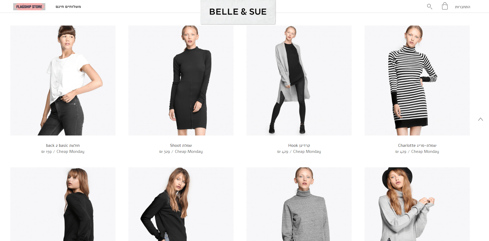Click Cheap Monday brand under Hook cardigan
489x241 pixels.
coord(307,152)
